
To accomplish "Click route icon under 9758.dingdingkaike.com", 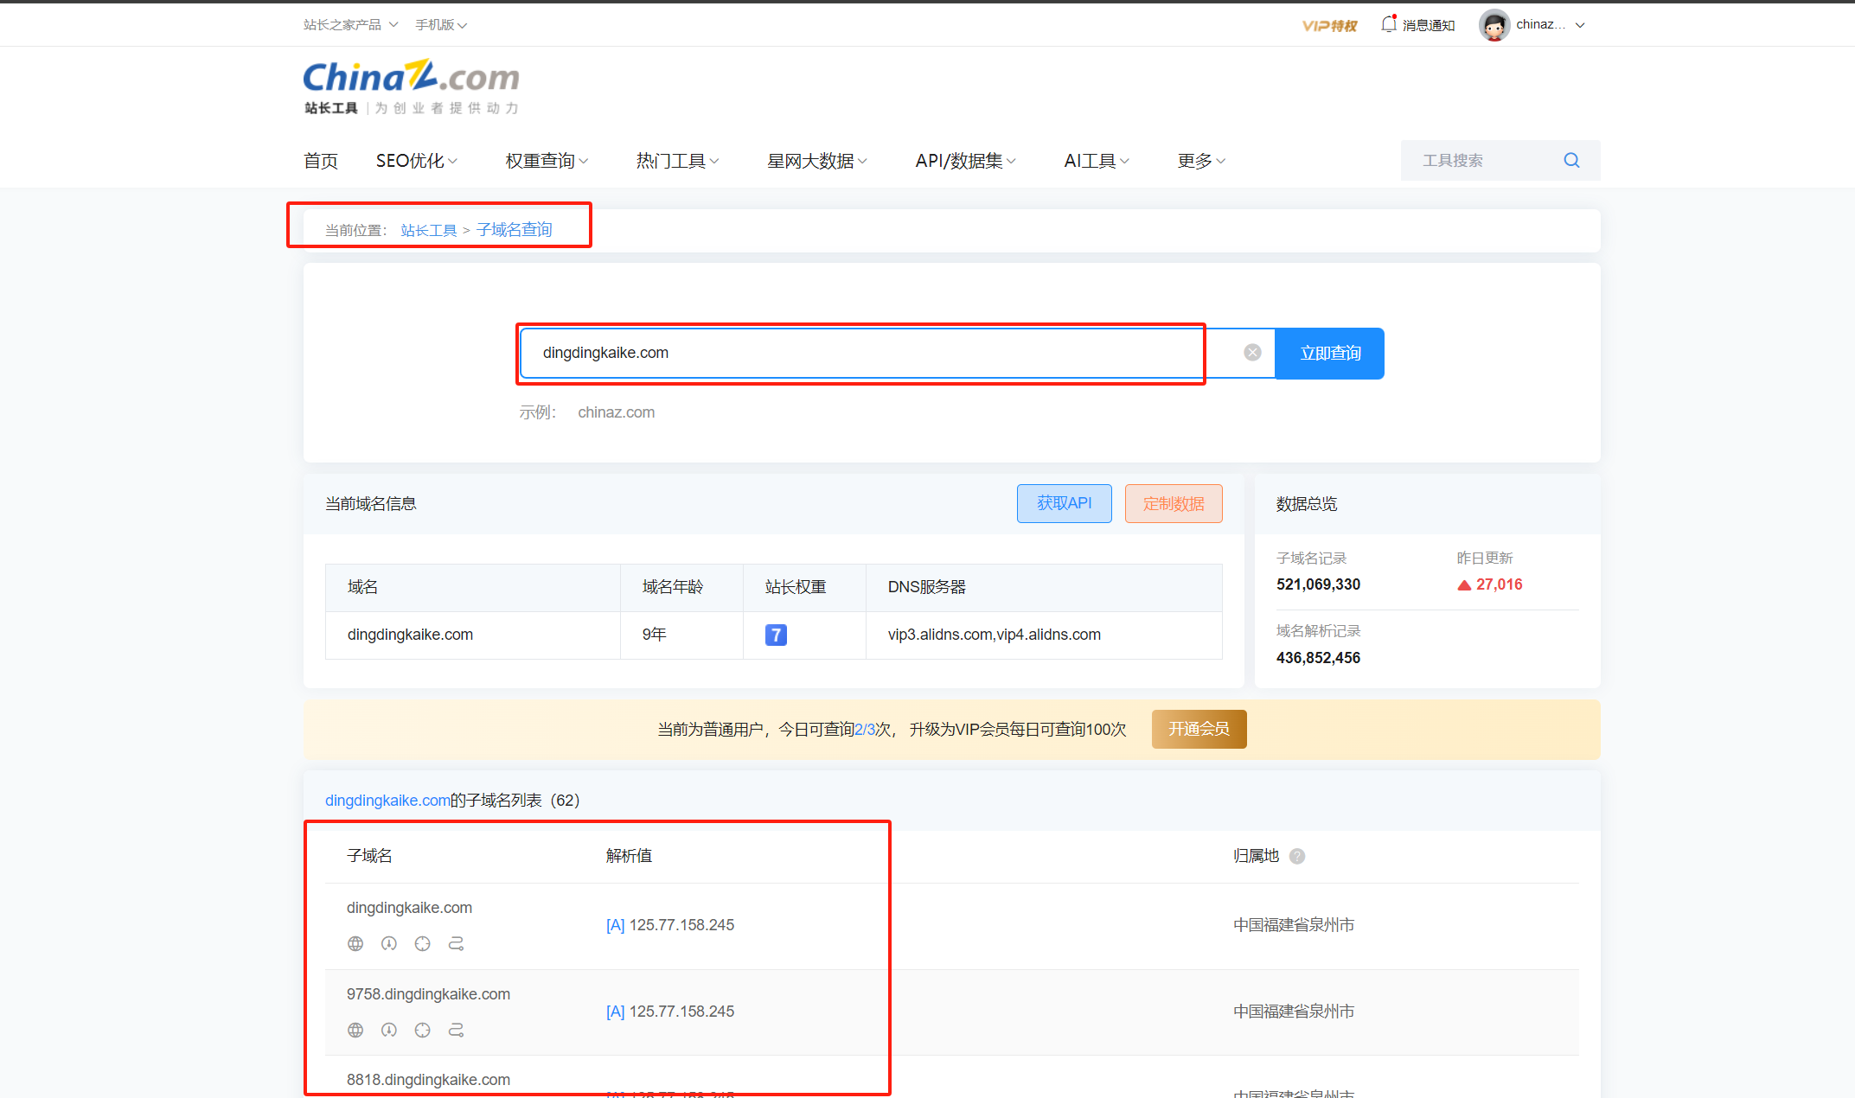I will pos(456,1030).
